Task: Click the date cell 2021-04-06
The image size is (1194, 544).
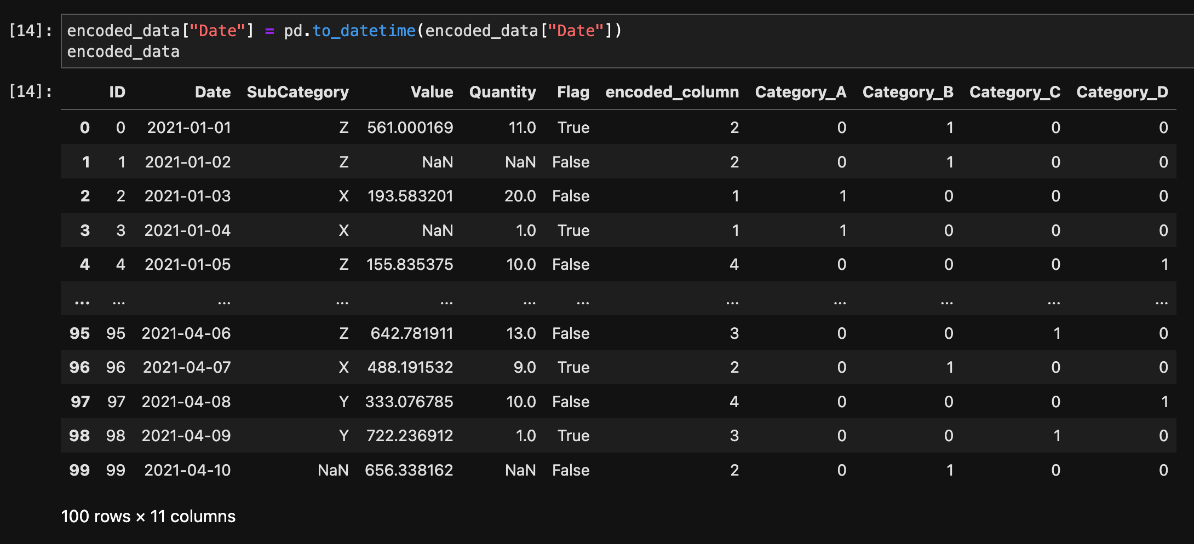Action: [x=186, y=333]
